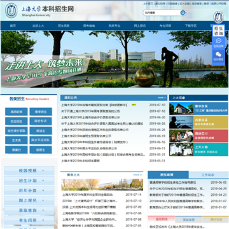Switch to the 海外交流 tab
The height and width of the screenshot is (229, 229).
coord(215,219)
